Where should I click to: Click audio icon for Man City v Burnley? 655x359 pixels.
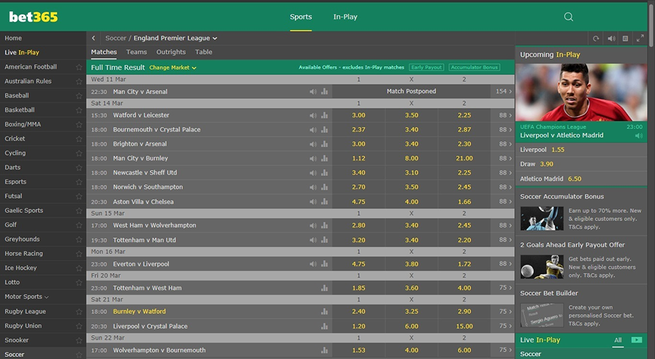click(x=313, y=158)
